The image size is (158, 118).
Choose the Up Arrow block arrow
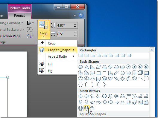click(92, 96)
